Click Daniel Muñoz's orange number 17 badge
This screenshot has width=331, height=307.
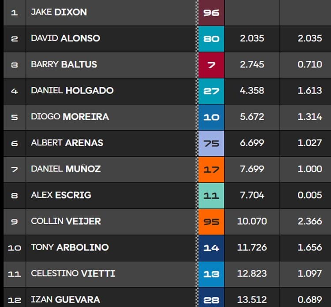pos(211,169)
